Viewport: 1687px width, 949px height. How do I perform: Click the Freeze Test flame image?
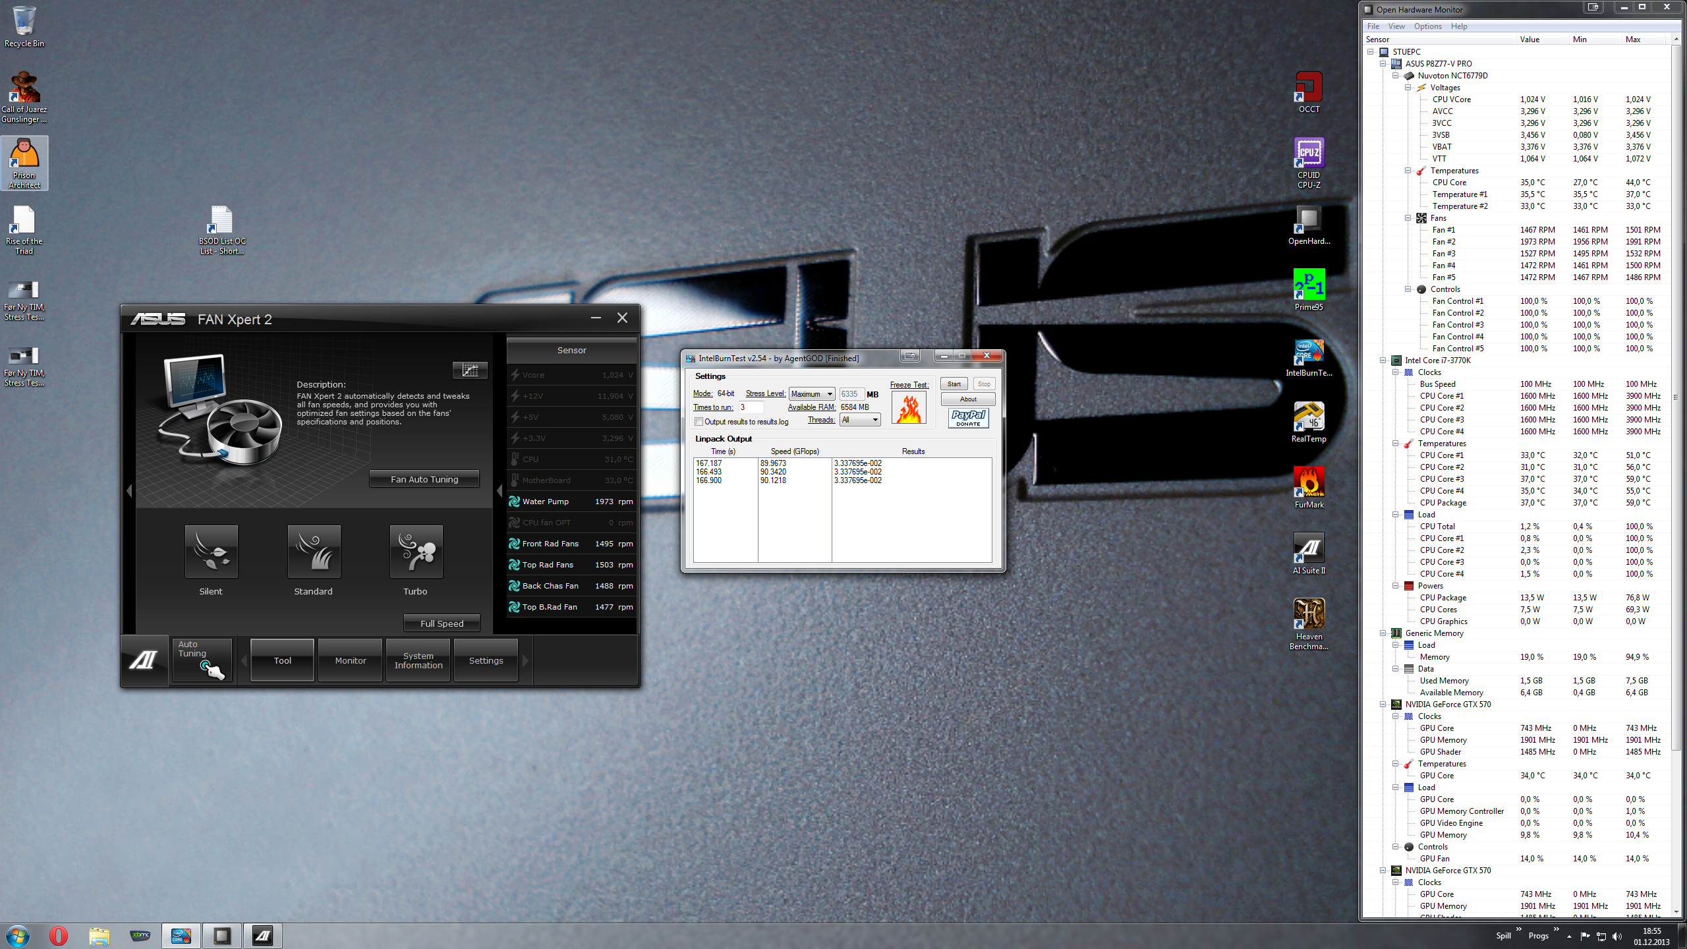pyautogui.click(x=909, y=408)
